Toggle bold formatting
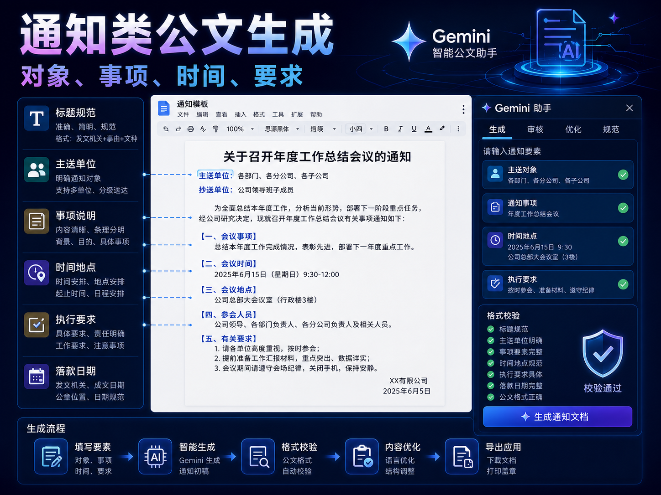This screenshot has width=661, height=495. pos(386,129)
